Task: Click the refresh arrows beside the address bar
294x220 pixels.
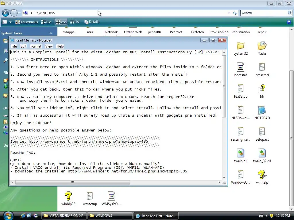Action: click(x=235, y=13)
